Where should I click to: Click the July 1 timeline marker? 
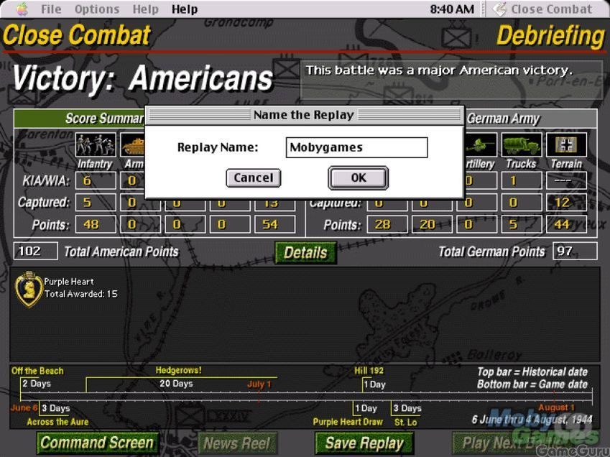pyautogui.click(x=259, y=384)
